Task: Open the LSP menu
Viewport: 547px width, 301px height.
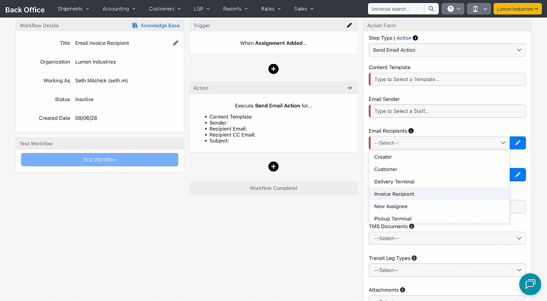Action: click(202, 9)
